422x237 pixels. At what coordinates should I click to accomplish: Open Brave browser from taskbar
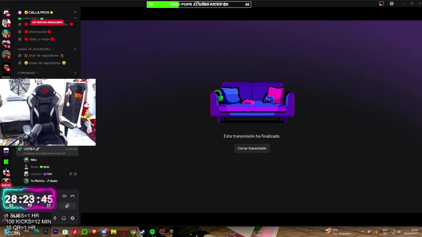pyautogui.click(x=94, y=232)
